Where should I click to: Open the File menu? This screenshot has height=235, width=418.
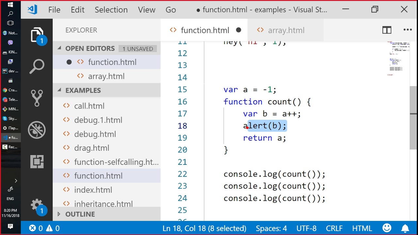pos(54,10)
